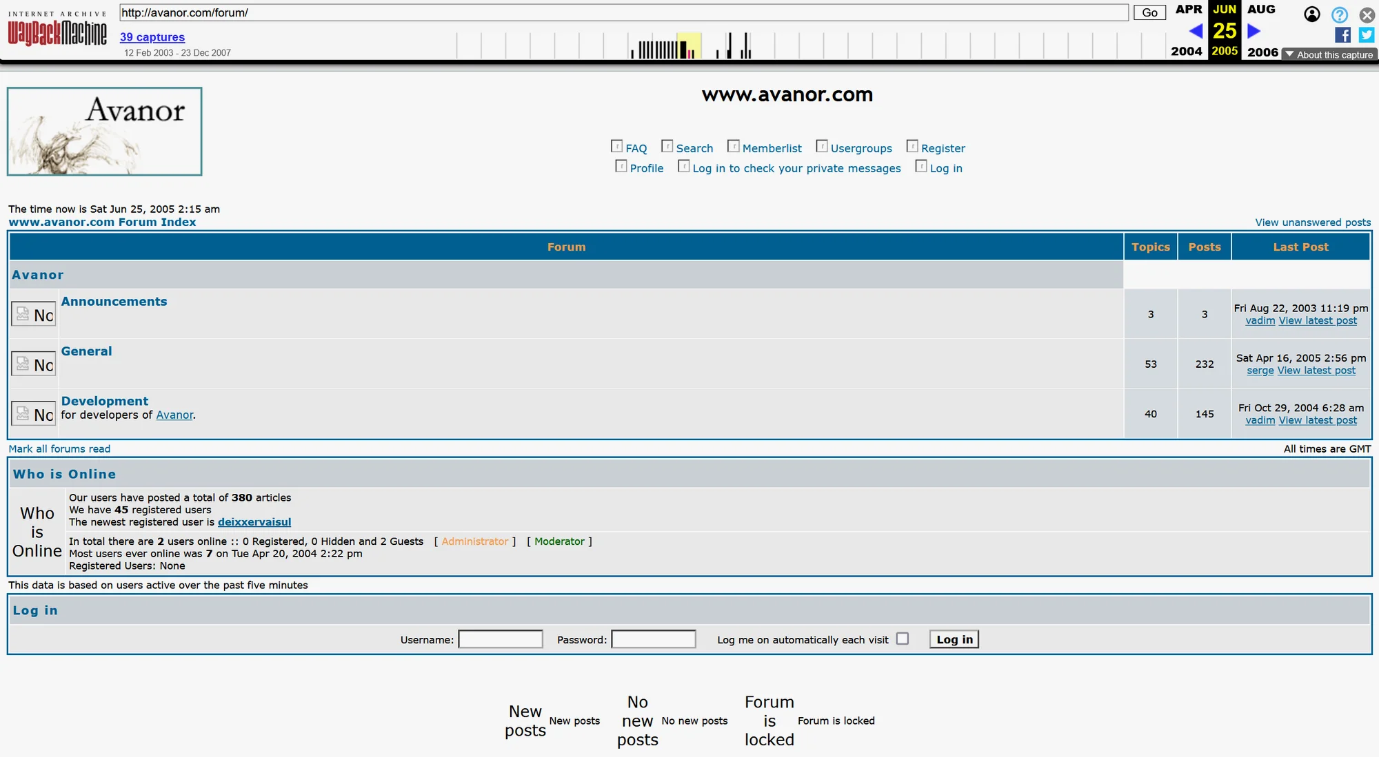Screen dimensions: 1379x757
Task: Open the Memberlist page
Action: click(772, 148)
